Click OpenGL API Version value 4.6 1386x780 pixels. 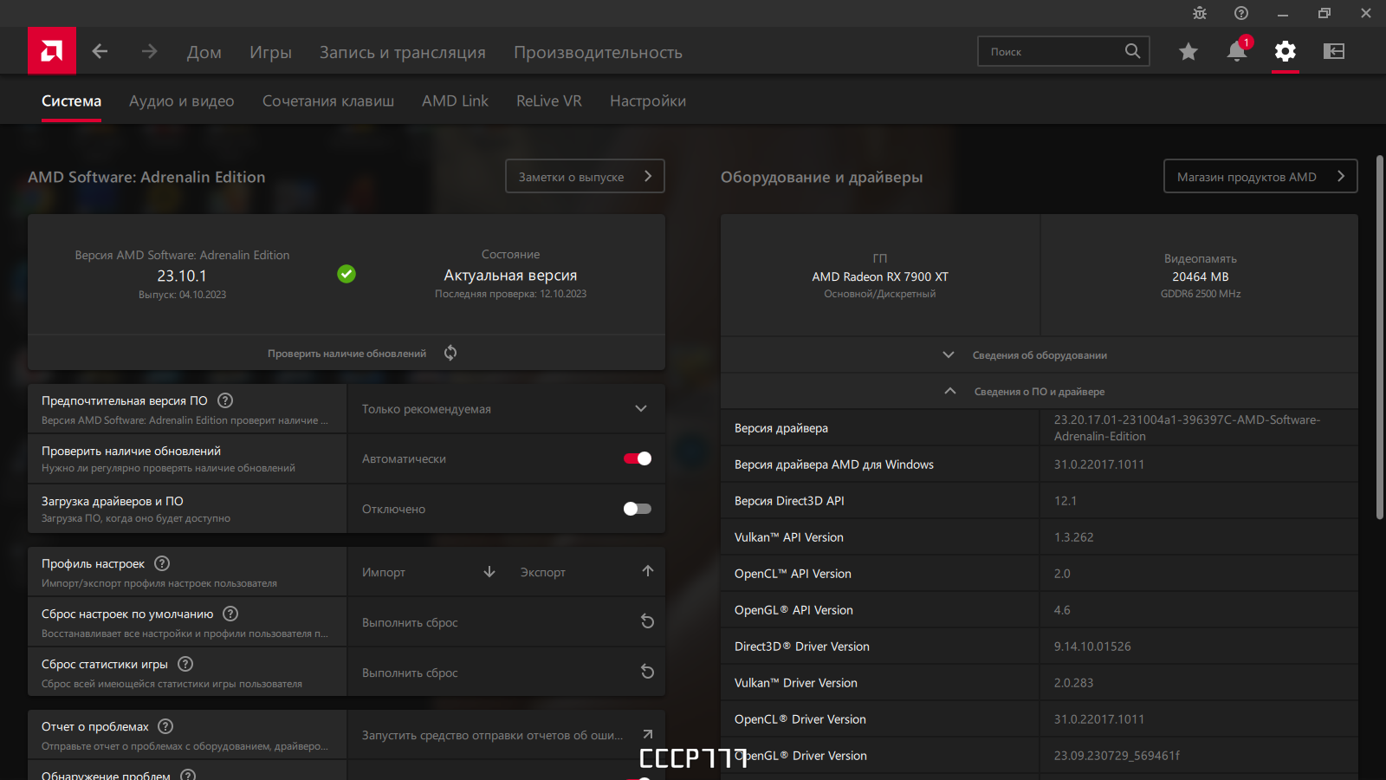point(1062,610)
